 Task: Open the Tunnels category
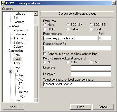23,92
